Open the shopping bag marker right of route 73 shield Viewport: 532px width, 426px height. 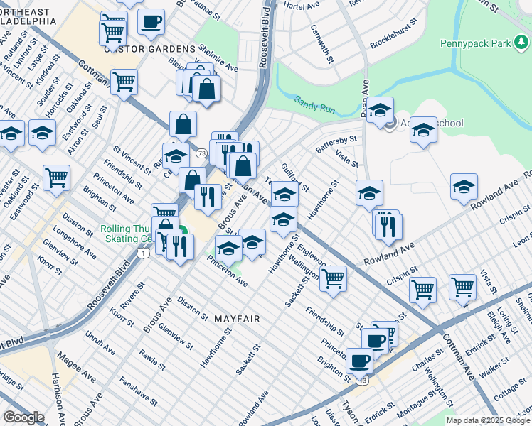pyautogui.click(x=243, y=168)
